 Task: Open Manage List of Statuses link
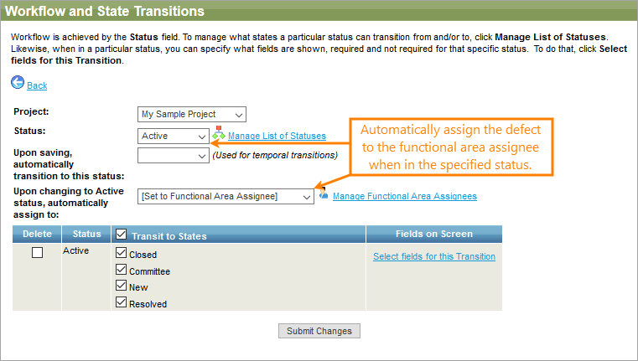coord(277,136)
